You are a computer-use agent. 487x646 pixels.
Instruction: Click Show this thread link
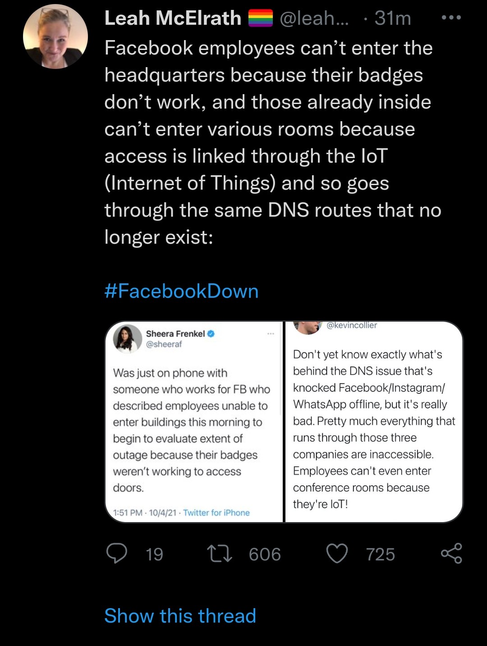tap(180, 616)
